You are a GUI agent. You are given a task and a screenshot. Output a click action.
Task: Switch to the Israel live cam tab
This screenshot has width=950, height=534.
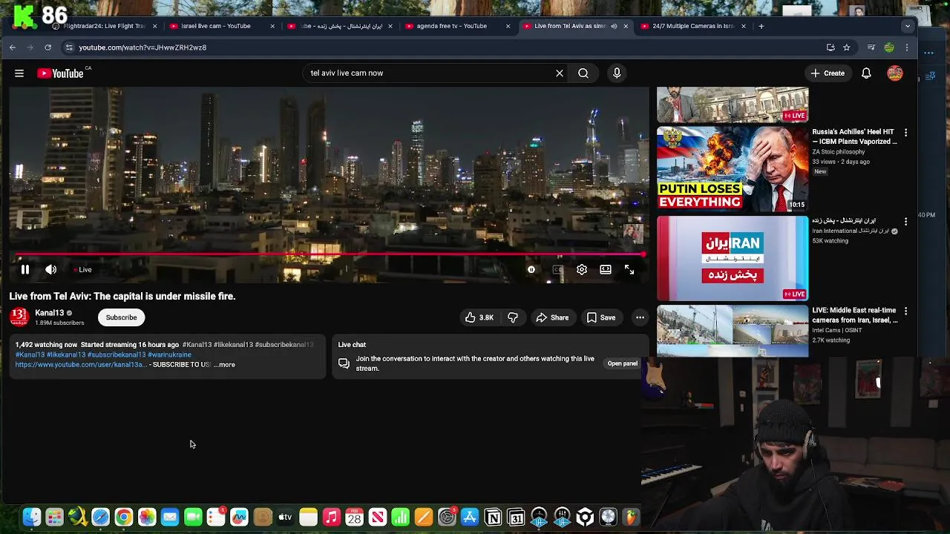click(x=220, y=26)
